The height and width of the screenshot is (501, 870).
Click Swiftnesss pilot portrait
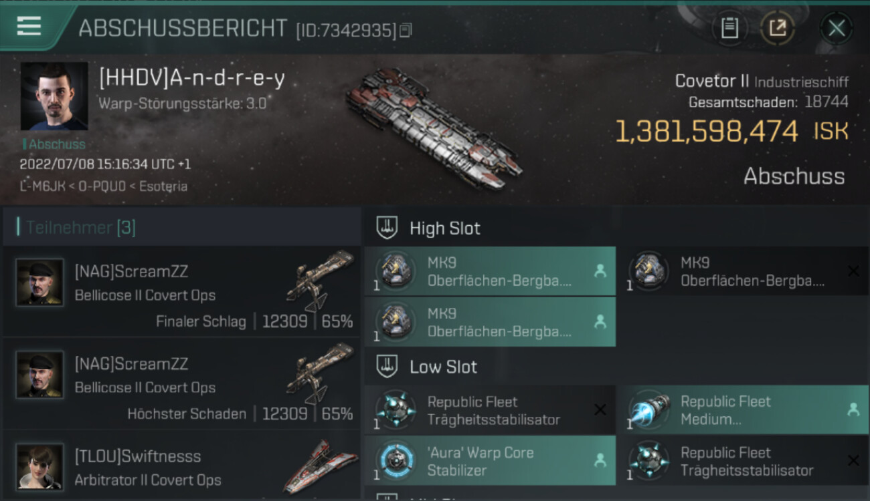click(40, 466)
